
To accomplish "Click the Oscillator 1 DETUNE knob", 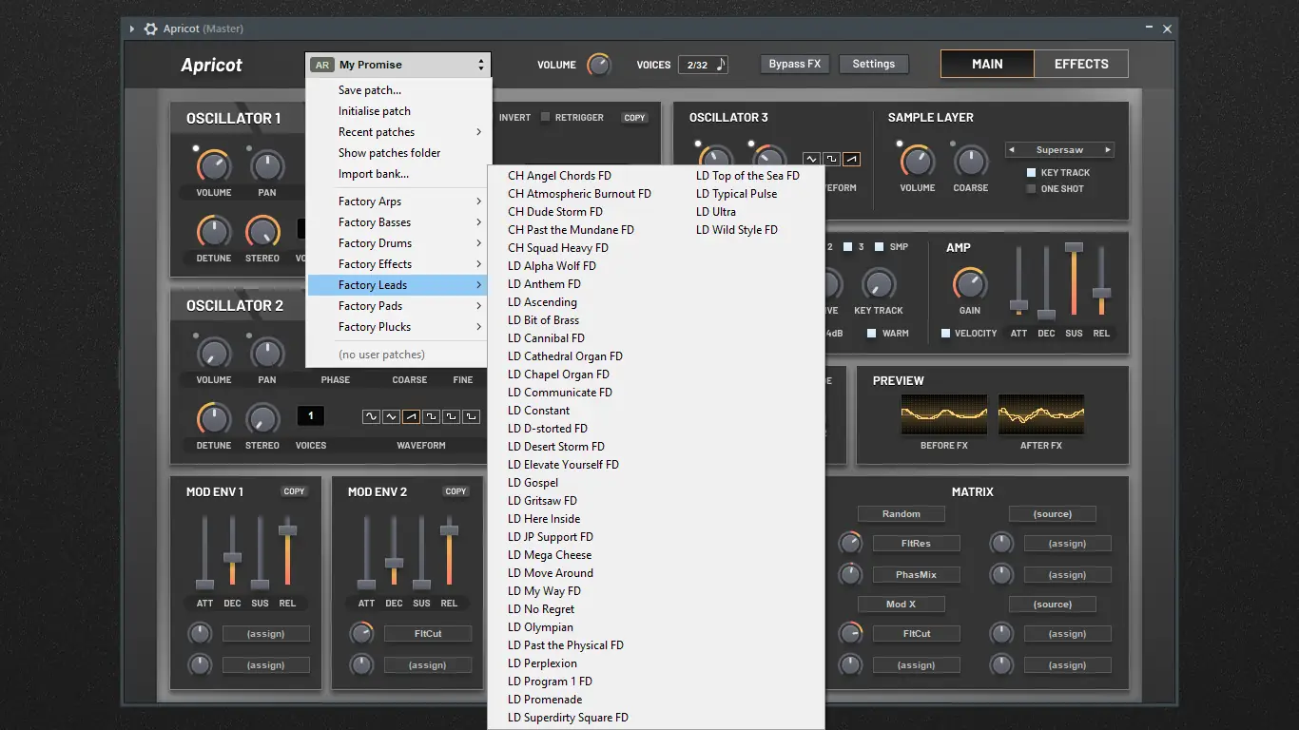I will pyautogui.click(x=214, y=232).
